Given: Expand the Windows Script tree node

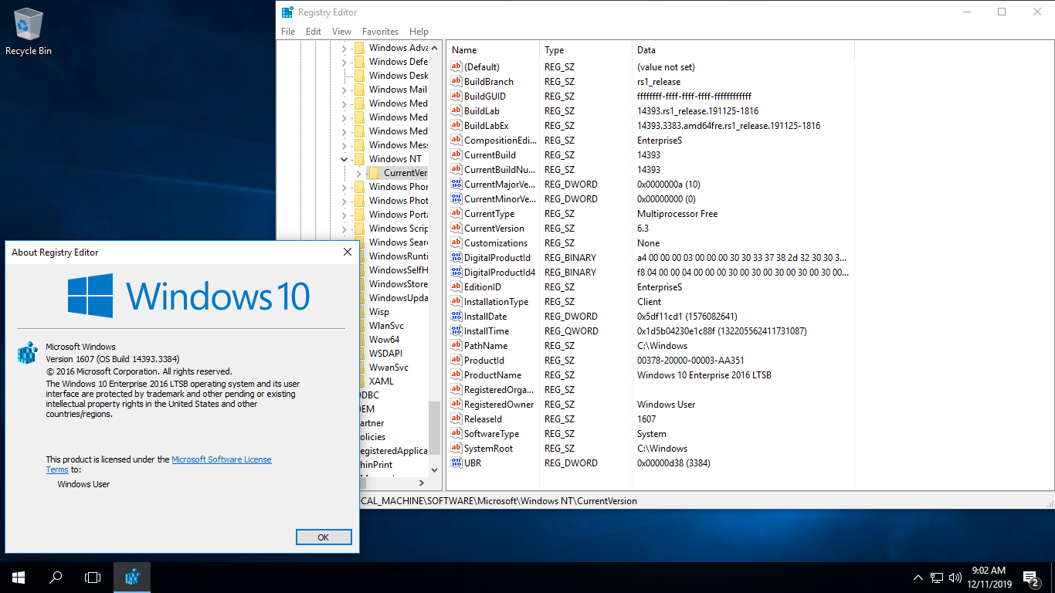Looking at the screenshot, I should [344, 229].
